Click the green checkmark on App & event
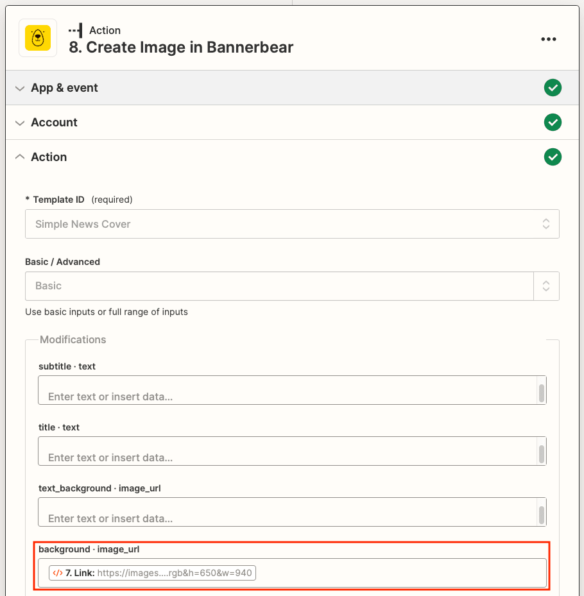The image size is (584, 596). (x=553, y=87)
